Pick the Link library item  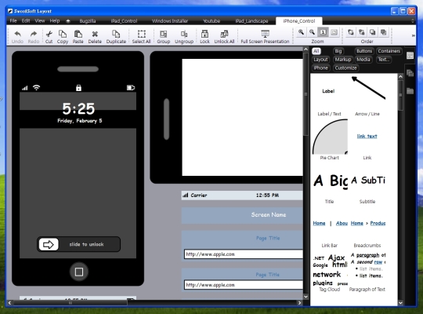click(x=367, y=139)
